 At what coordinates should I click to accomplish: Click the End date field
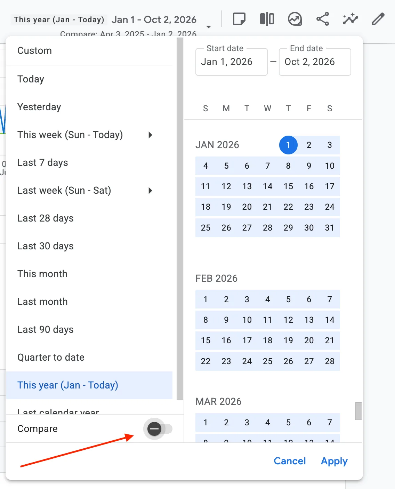(315, 62)
